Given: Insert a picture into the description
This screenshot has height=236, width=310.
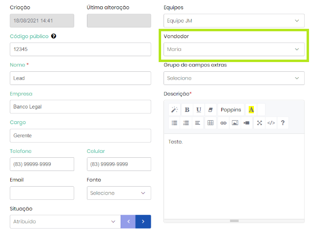Looking at the screenshot, I should point(235,123).
